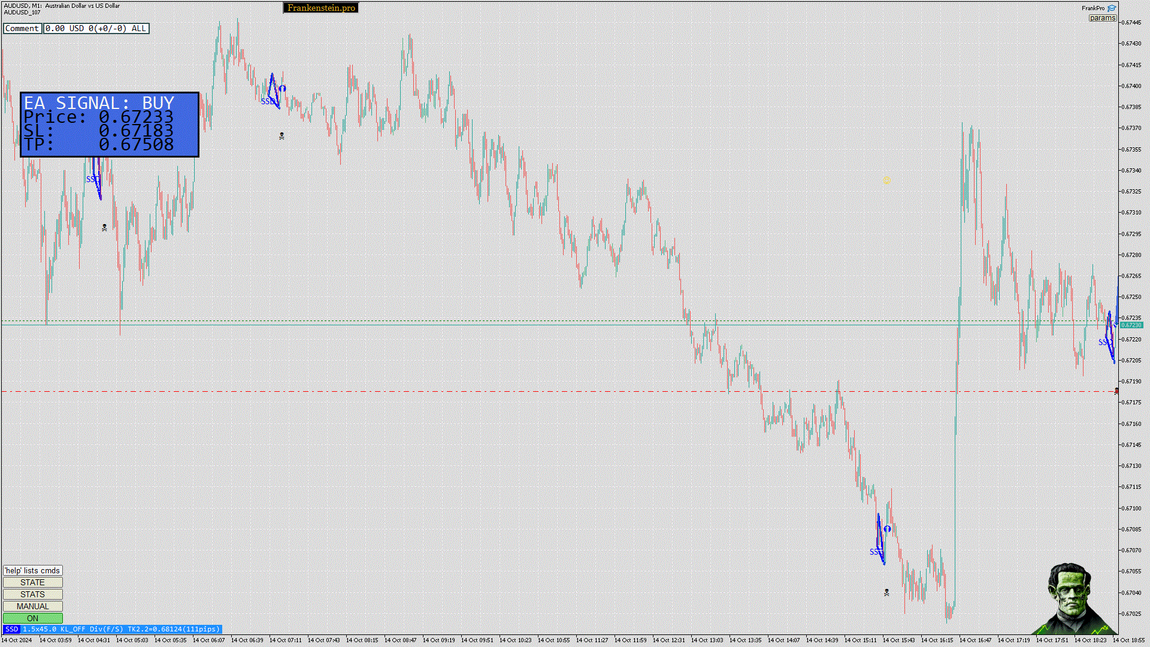Click the entry arrow at 0.67230 level
This screenshot has height=647, width=1150.
pos(1115,324)
